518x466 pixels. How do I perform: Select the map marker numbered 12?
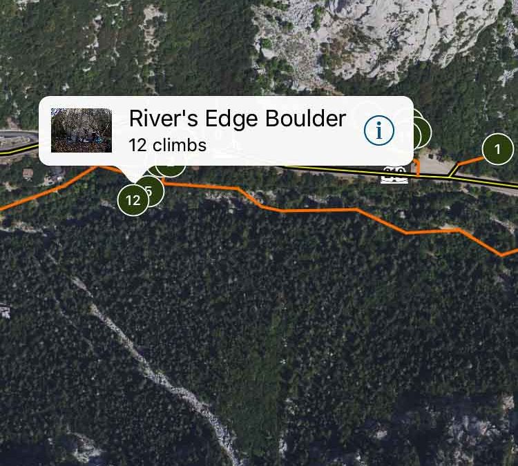(x=133, y=200)
